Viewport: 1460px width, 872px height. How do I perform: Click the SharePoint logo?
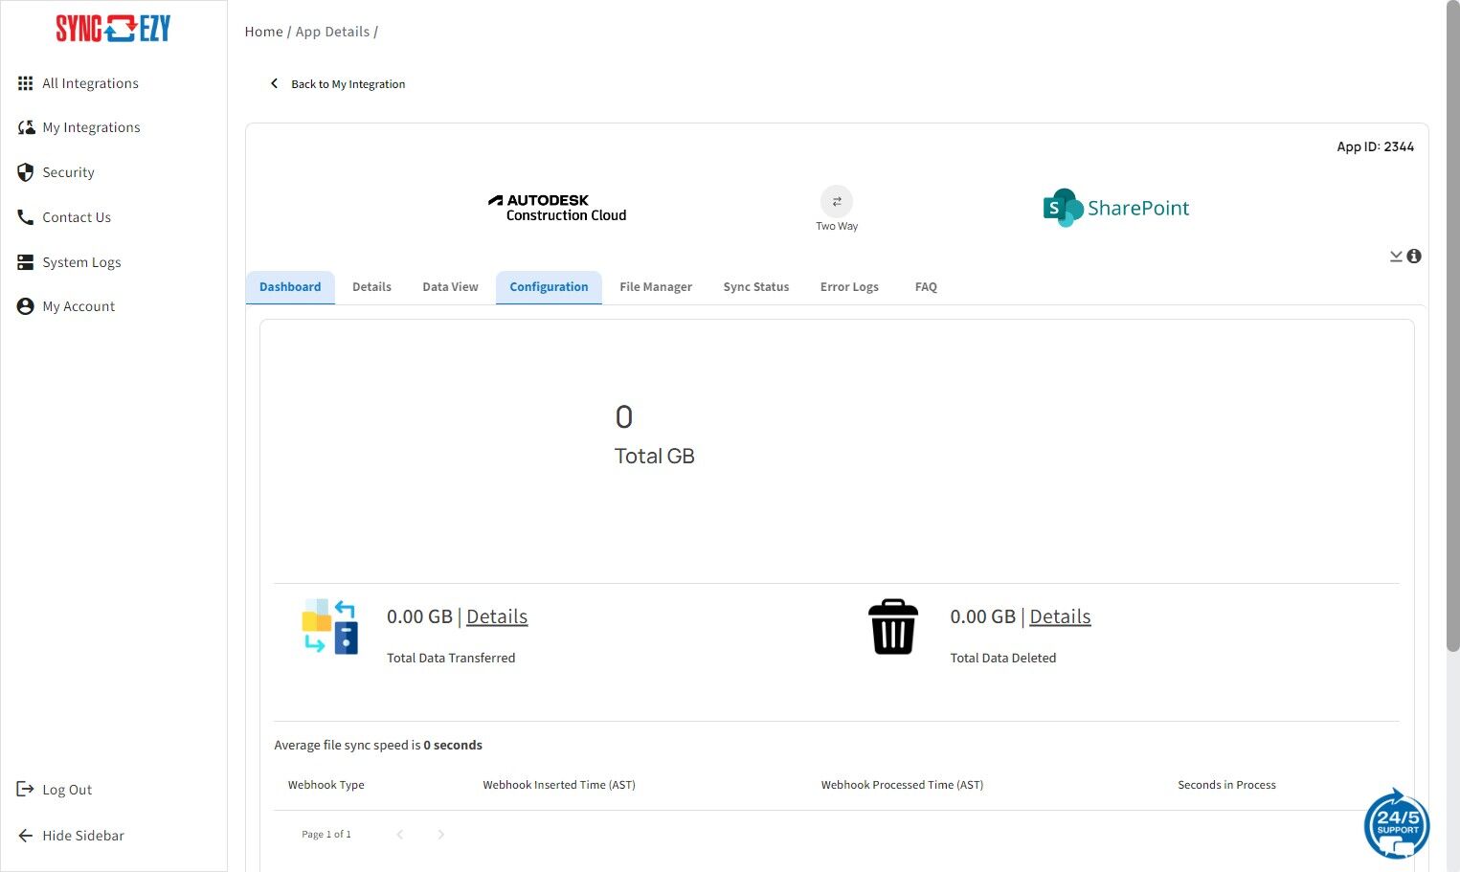tap(1116, 208)
